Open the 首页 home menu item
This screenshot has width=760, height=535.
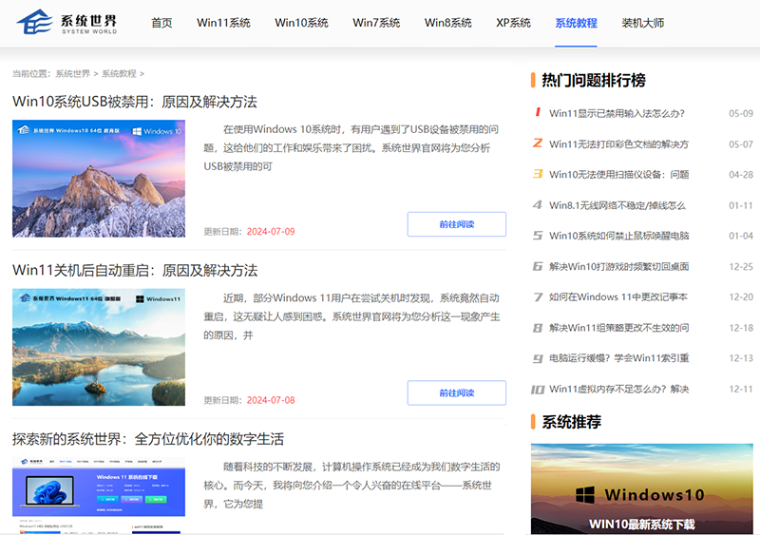click(x=161, y=23)
